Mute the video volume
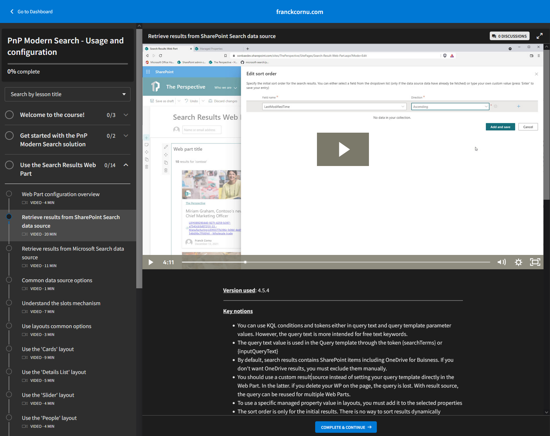This screenshot has height=436, width=550. [x=502, y=262]
